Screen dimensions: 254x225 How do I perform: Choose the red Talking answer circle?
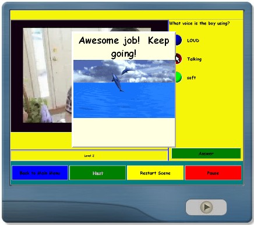[x=178, y=59]
